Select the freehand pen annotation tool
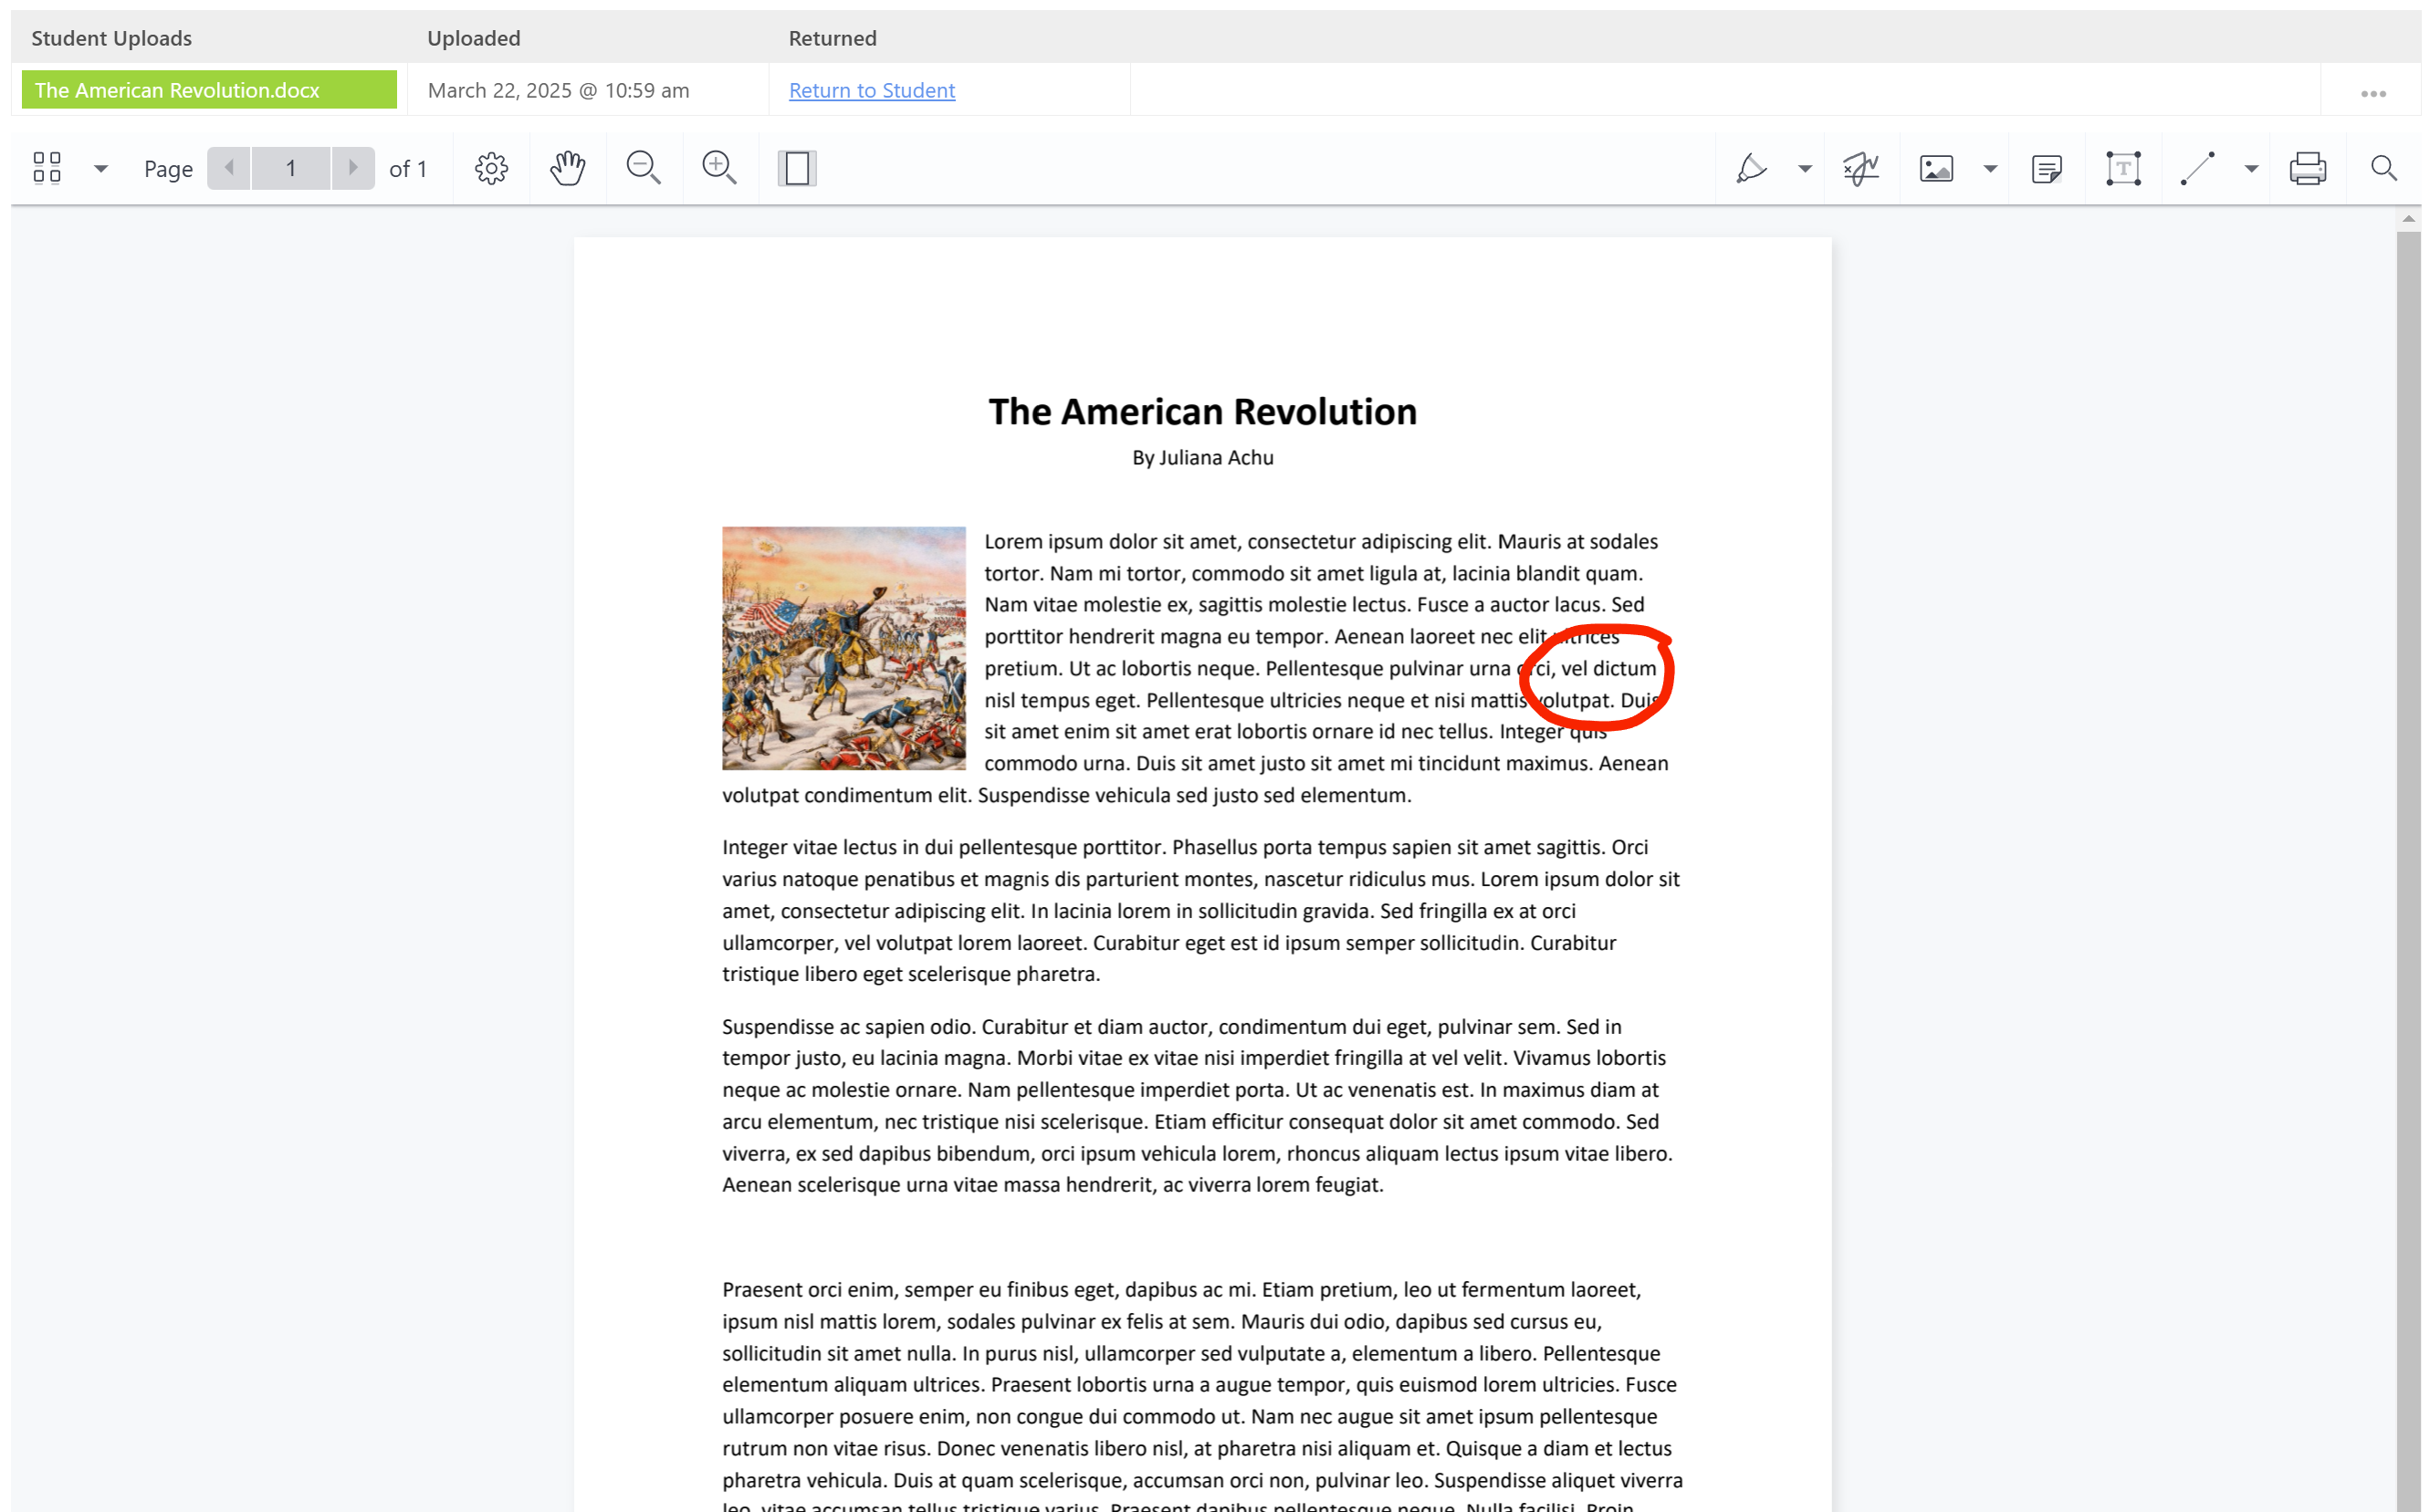The height and width of the screenshot is (1512, 2430). [1751, 168]
